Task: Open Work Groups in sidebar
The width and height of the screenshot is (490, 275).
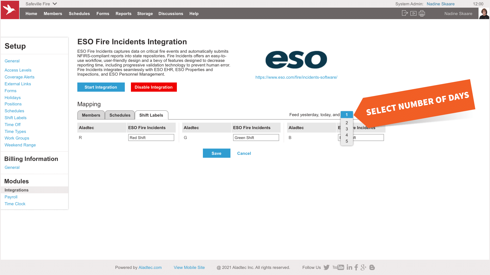Action: tap(17, 138)
